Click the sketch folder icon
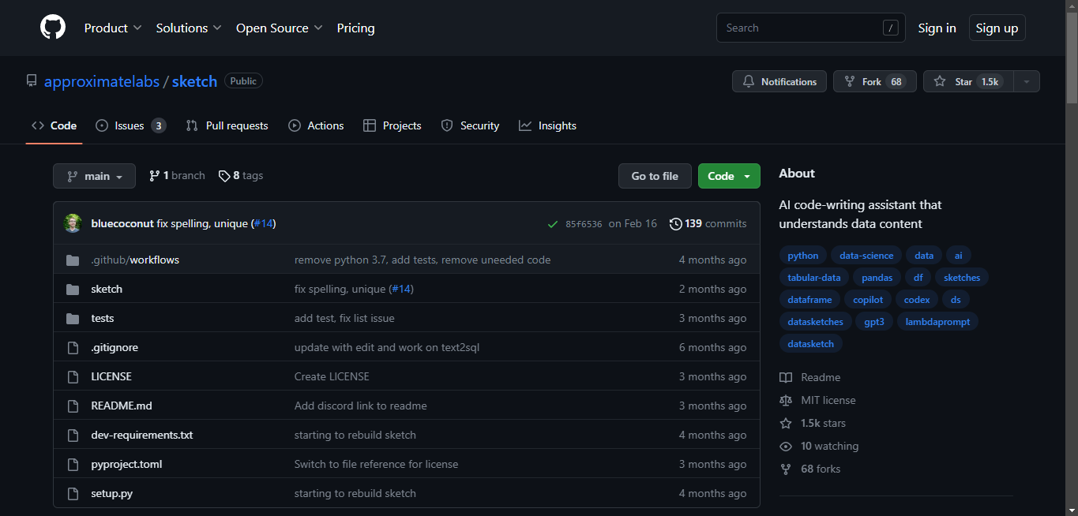The image size is (1078, 516). (73, 289)
